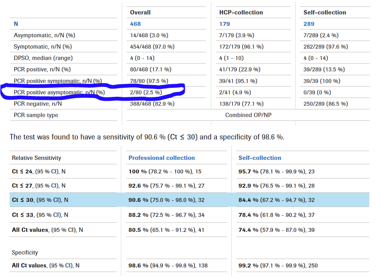The image size is (381, 276).
Task: Click the 98.6 % specificity value
Action: tap(138, 266)
